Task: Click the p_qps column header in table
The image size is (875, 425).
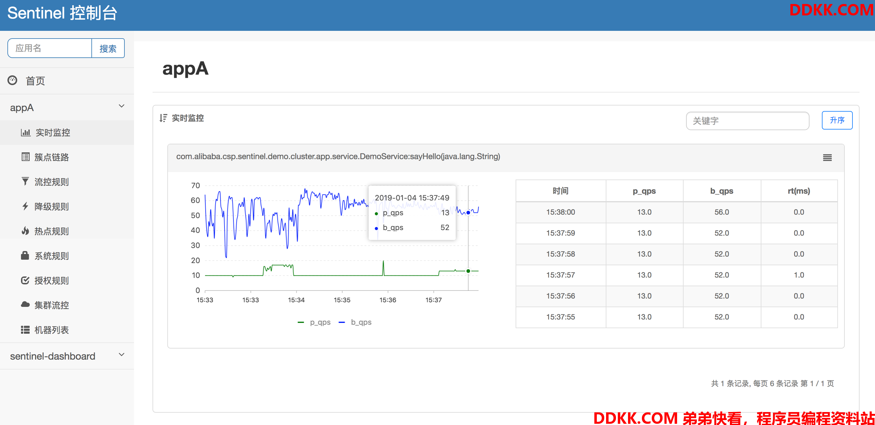Action: pos(644,191)
